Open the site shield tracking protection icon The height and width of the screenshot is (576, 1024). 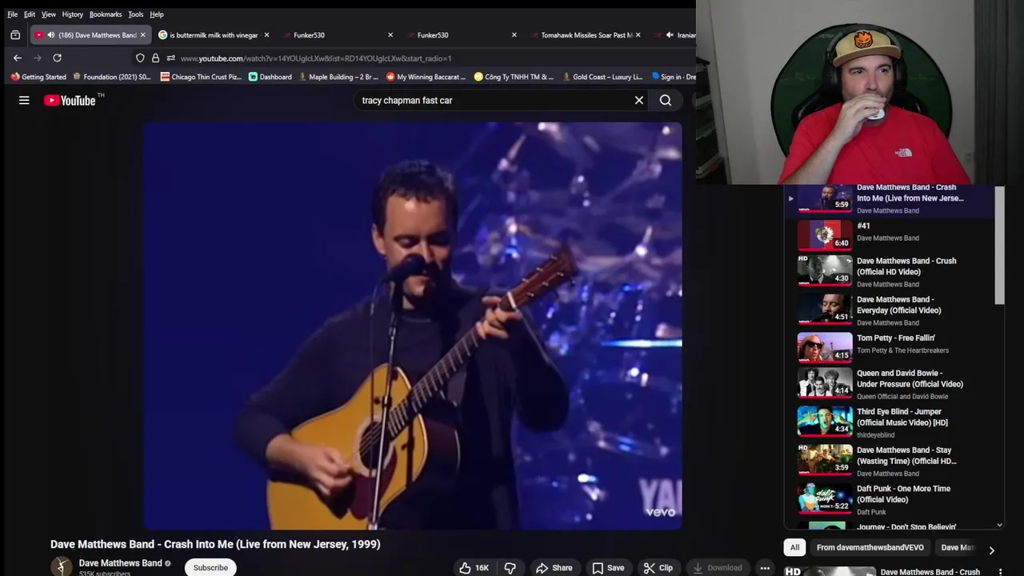point(140,58)
